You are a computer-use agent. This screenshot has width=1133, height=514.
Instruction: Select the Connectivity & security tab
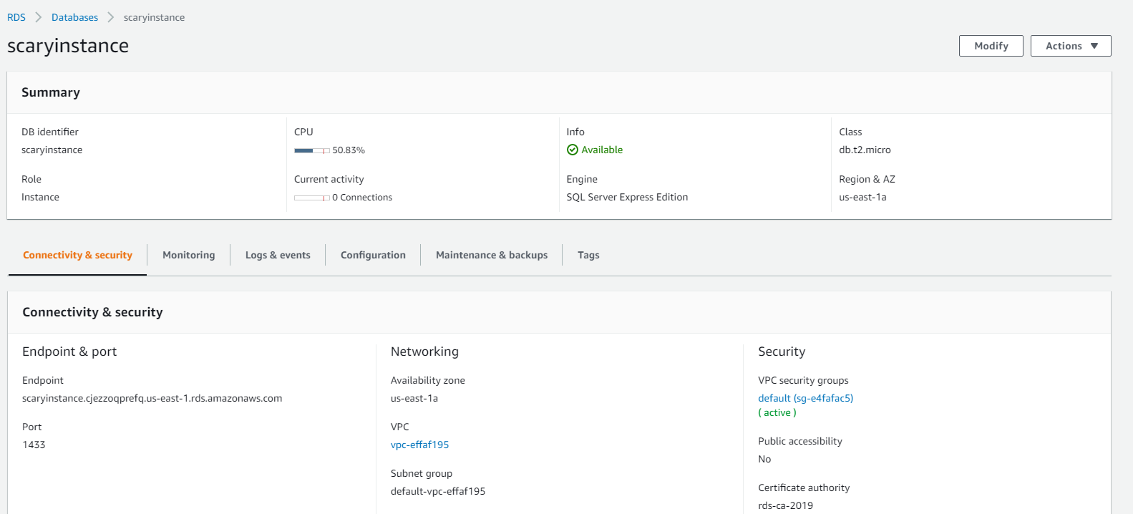(77, 256)
